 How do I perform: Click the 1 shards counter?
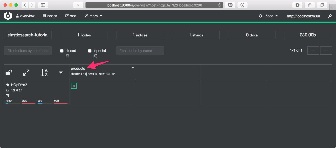196,35
